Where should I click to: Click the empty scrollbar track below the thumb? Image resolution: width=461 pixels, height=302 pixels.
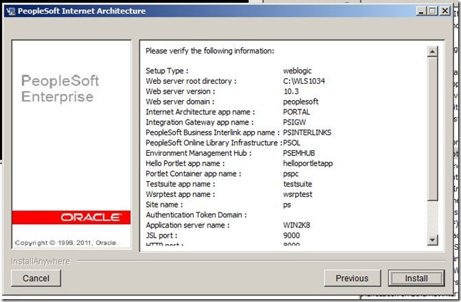[432, 218]
